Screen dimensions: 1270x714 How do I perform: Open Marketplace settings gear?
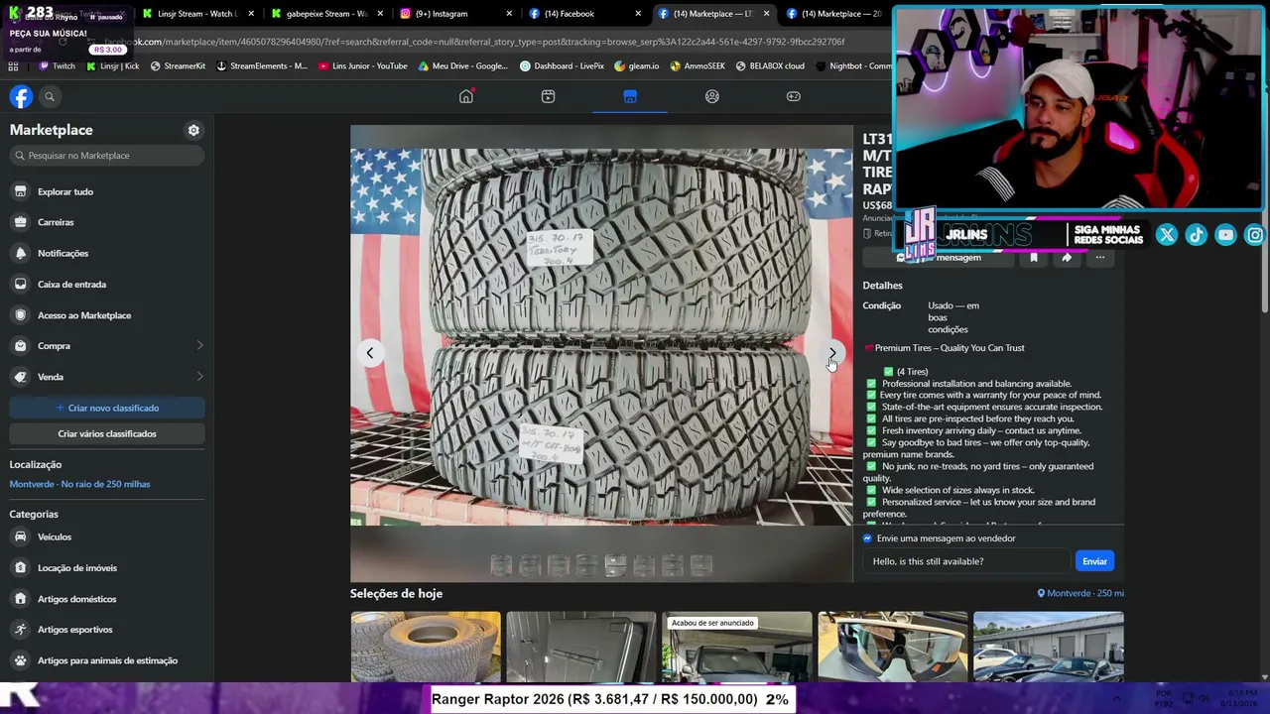[x=193, y=130]
